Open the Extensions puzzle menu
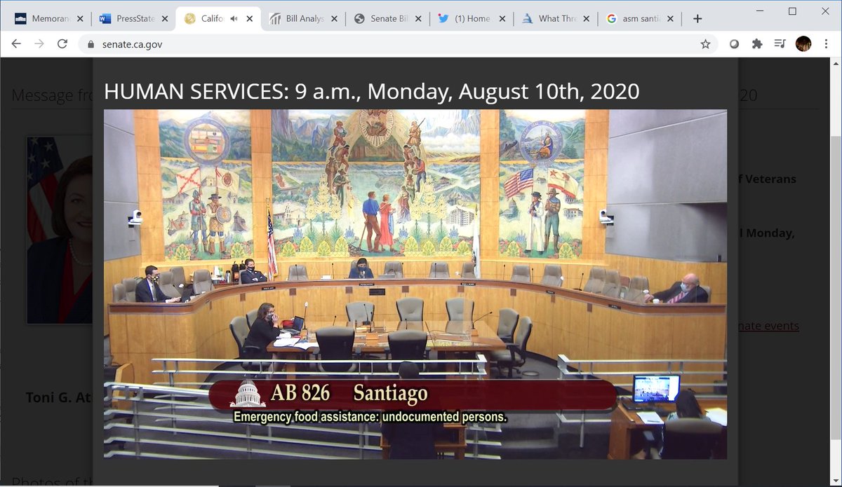 click(757, 44)
